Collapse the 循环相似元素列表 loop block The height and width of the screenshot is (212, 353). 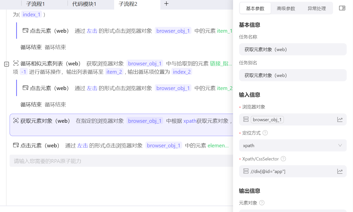click(7, 64)
